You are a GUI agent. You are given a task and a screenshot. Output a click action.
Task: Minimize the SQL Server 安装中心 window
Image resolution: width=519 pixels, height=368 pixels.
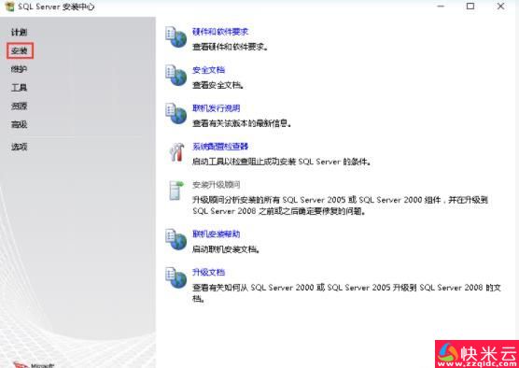pos(440,7)
